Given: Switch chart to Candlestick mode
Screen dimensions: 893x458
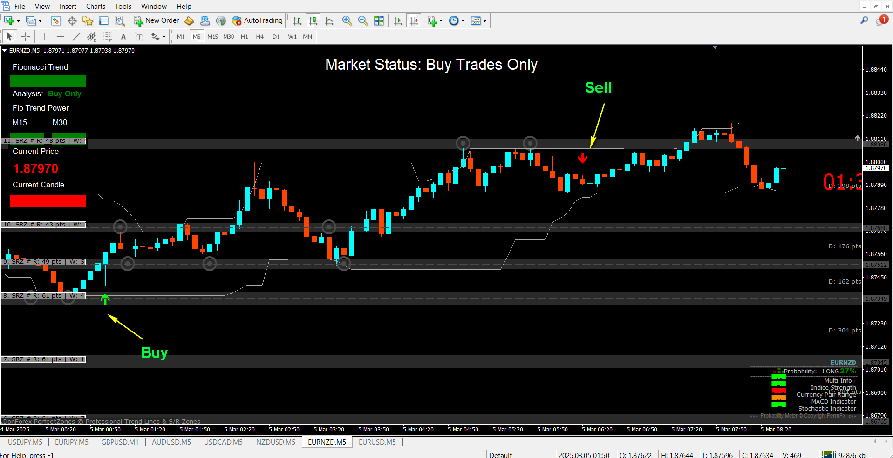Looking at the screenshot, I should (x=313, y=20).
